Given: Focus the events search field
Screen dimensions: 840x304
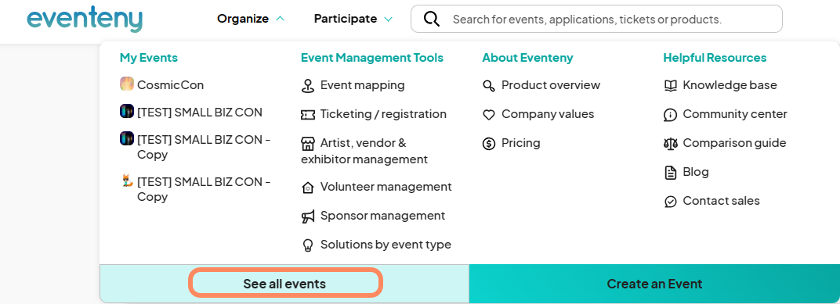Looking at the screenshot, I should pos(596,20).
